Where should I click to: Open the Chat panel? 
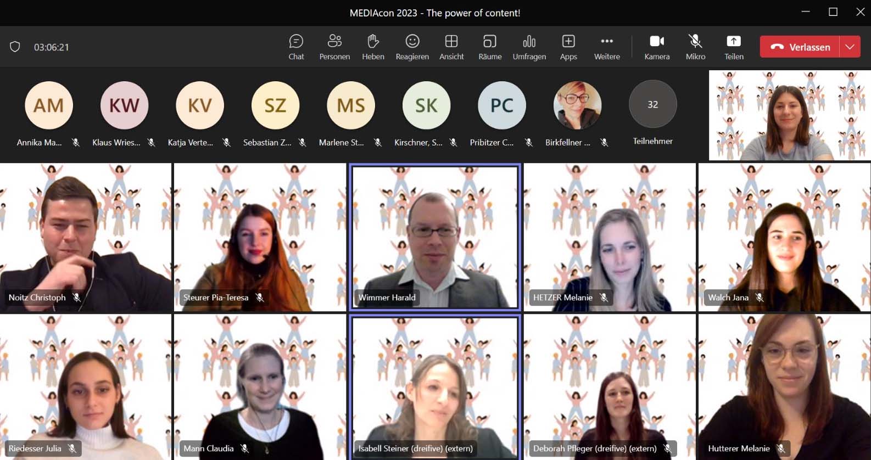(x=296, y=47)
